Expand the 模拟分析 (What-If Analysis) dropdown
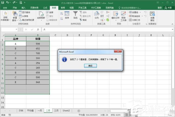 click(x=115, y=18)
